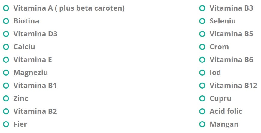Select the circle icon next to Magneziu
Image resolution: width=261 pixels, height=133 pixels.
tap(6, 73)
